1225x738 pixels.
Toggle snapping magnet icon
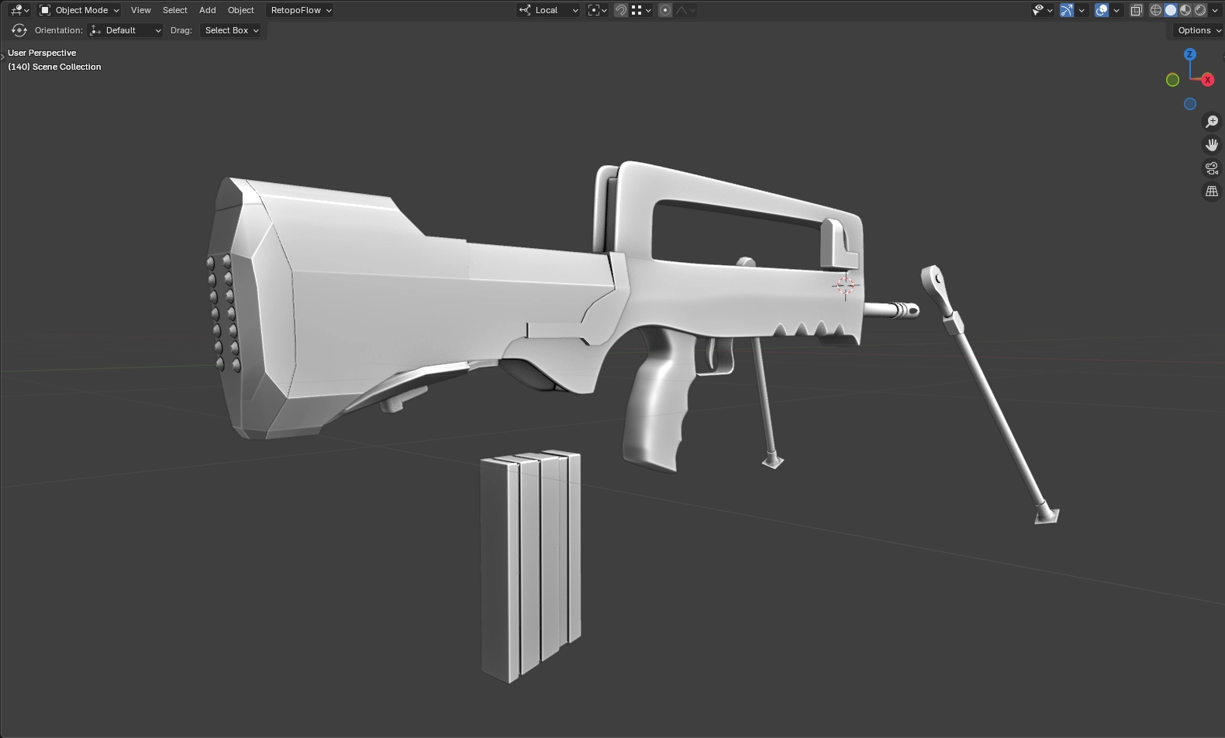point(620,10)
